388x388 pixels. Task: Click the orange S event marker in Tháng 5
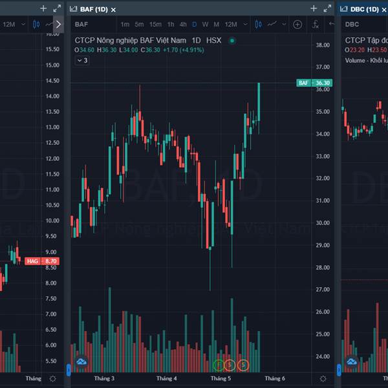pos(243,365)
